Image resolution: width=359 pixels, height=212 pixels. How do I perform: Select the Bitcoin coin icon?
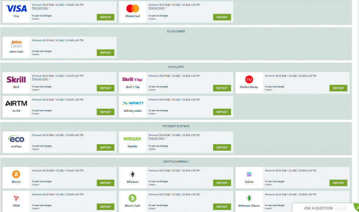pyautogui.click(x=16, y=174)
